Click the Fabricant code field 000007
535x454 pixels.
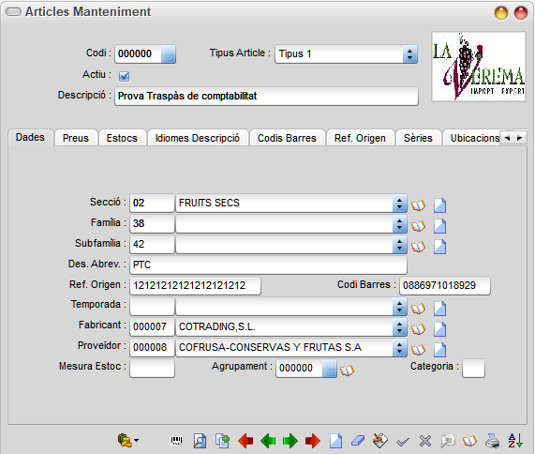(x=152, y=327)
